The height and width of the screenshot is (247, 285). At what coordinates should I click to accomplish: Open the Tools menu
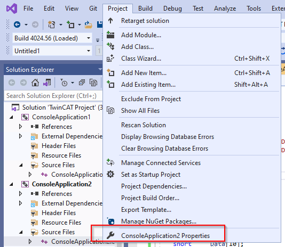(x=254, y=9)
